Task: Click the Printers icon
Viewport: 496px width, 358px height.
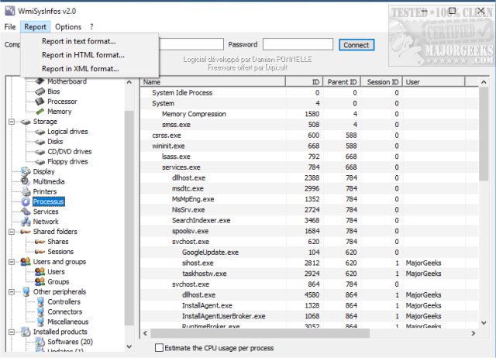Action: (26, 191)
